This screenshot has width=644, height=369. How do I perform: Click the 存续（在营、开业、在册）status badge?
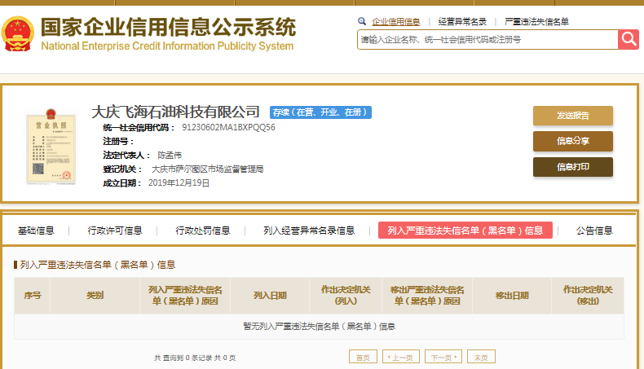coord(320,112)
